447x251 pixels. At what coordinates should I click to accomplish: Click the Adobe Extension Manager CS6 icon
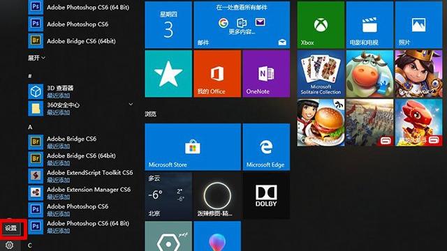point(36,192)
